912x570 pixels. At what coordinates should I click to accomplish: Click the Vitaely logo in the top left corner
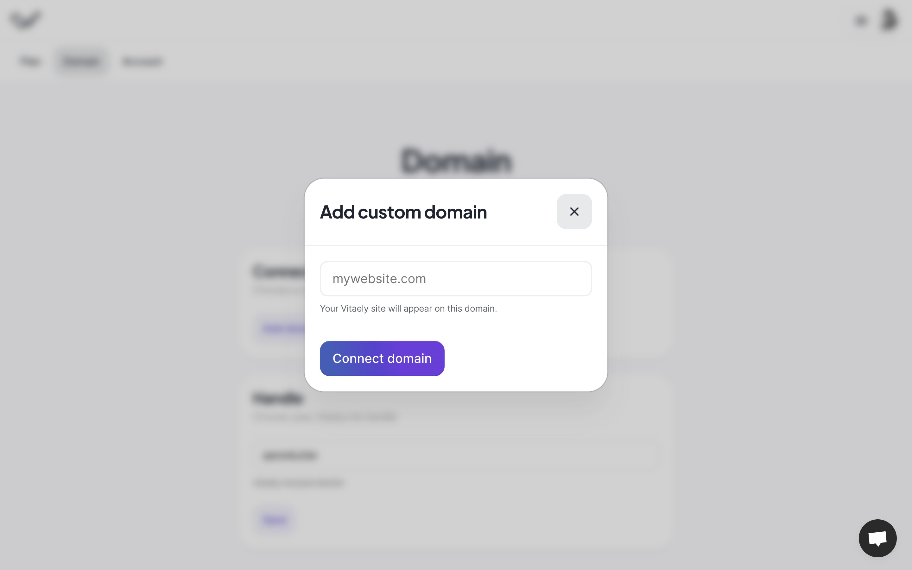26,20
